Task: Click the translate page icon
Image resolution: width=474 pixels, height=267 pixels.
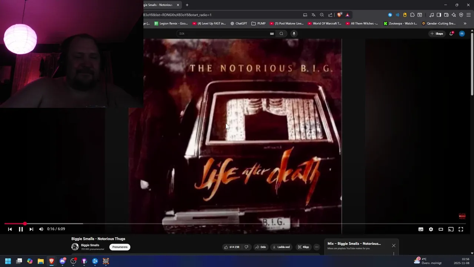Action: 314,15
